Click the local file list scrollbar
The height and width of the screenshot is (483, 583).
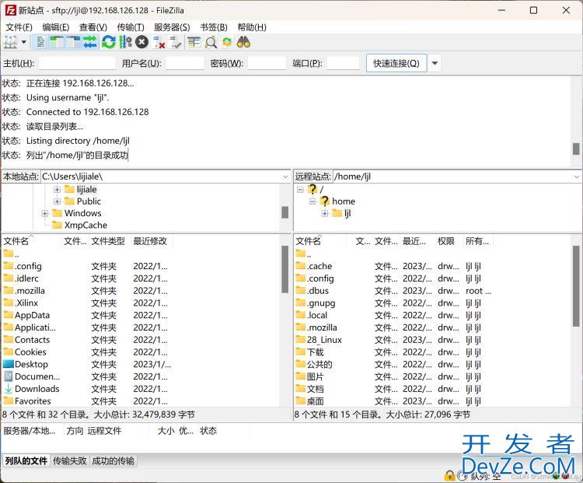285,269
